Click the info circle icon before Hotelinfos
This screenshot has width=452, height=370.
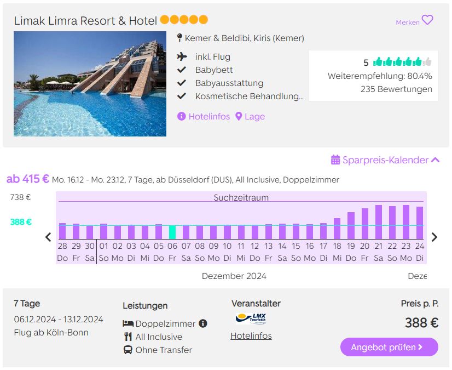coord(181,116)
